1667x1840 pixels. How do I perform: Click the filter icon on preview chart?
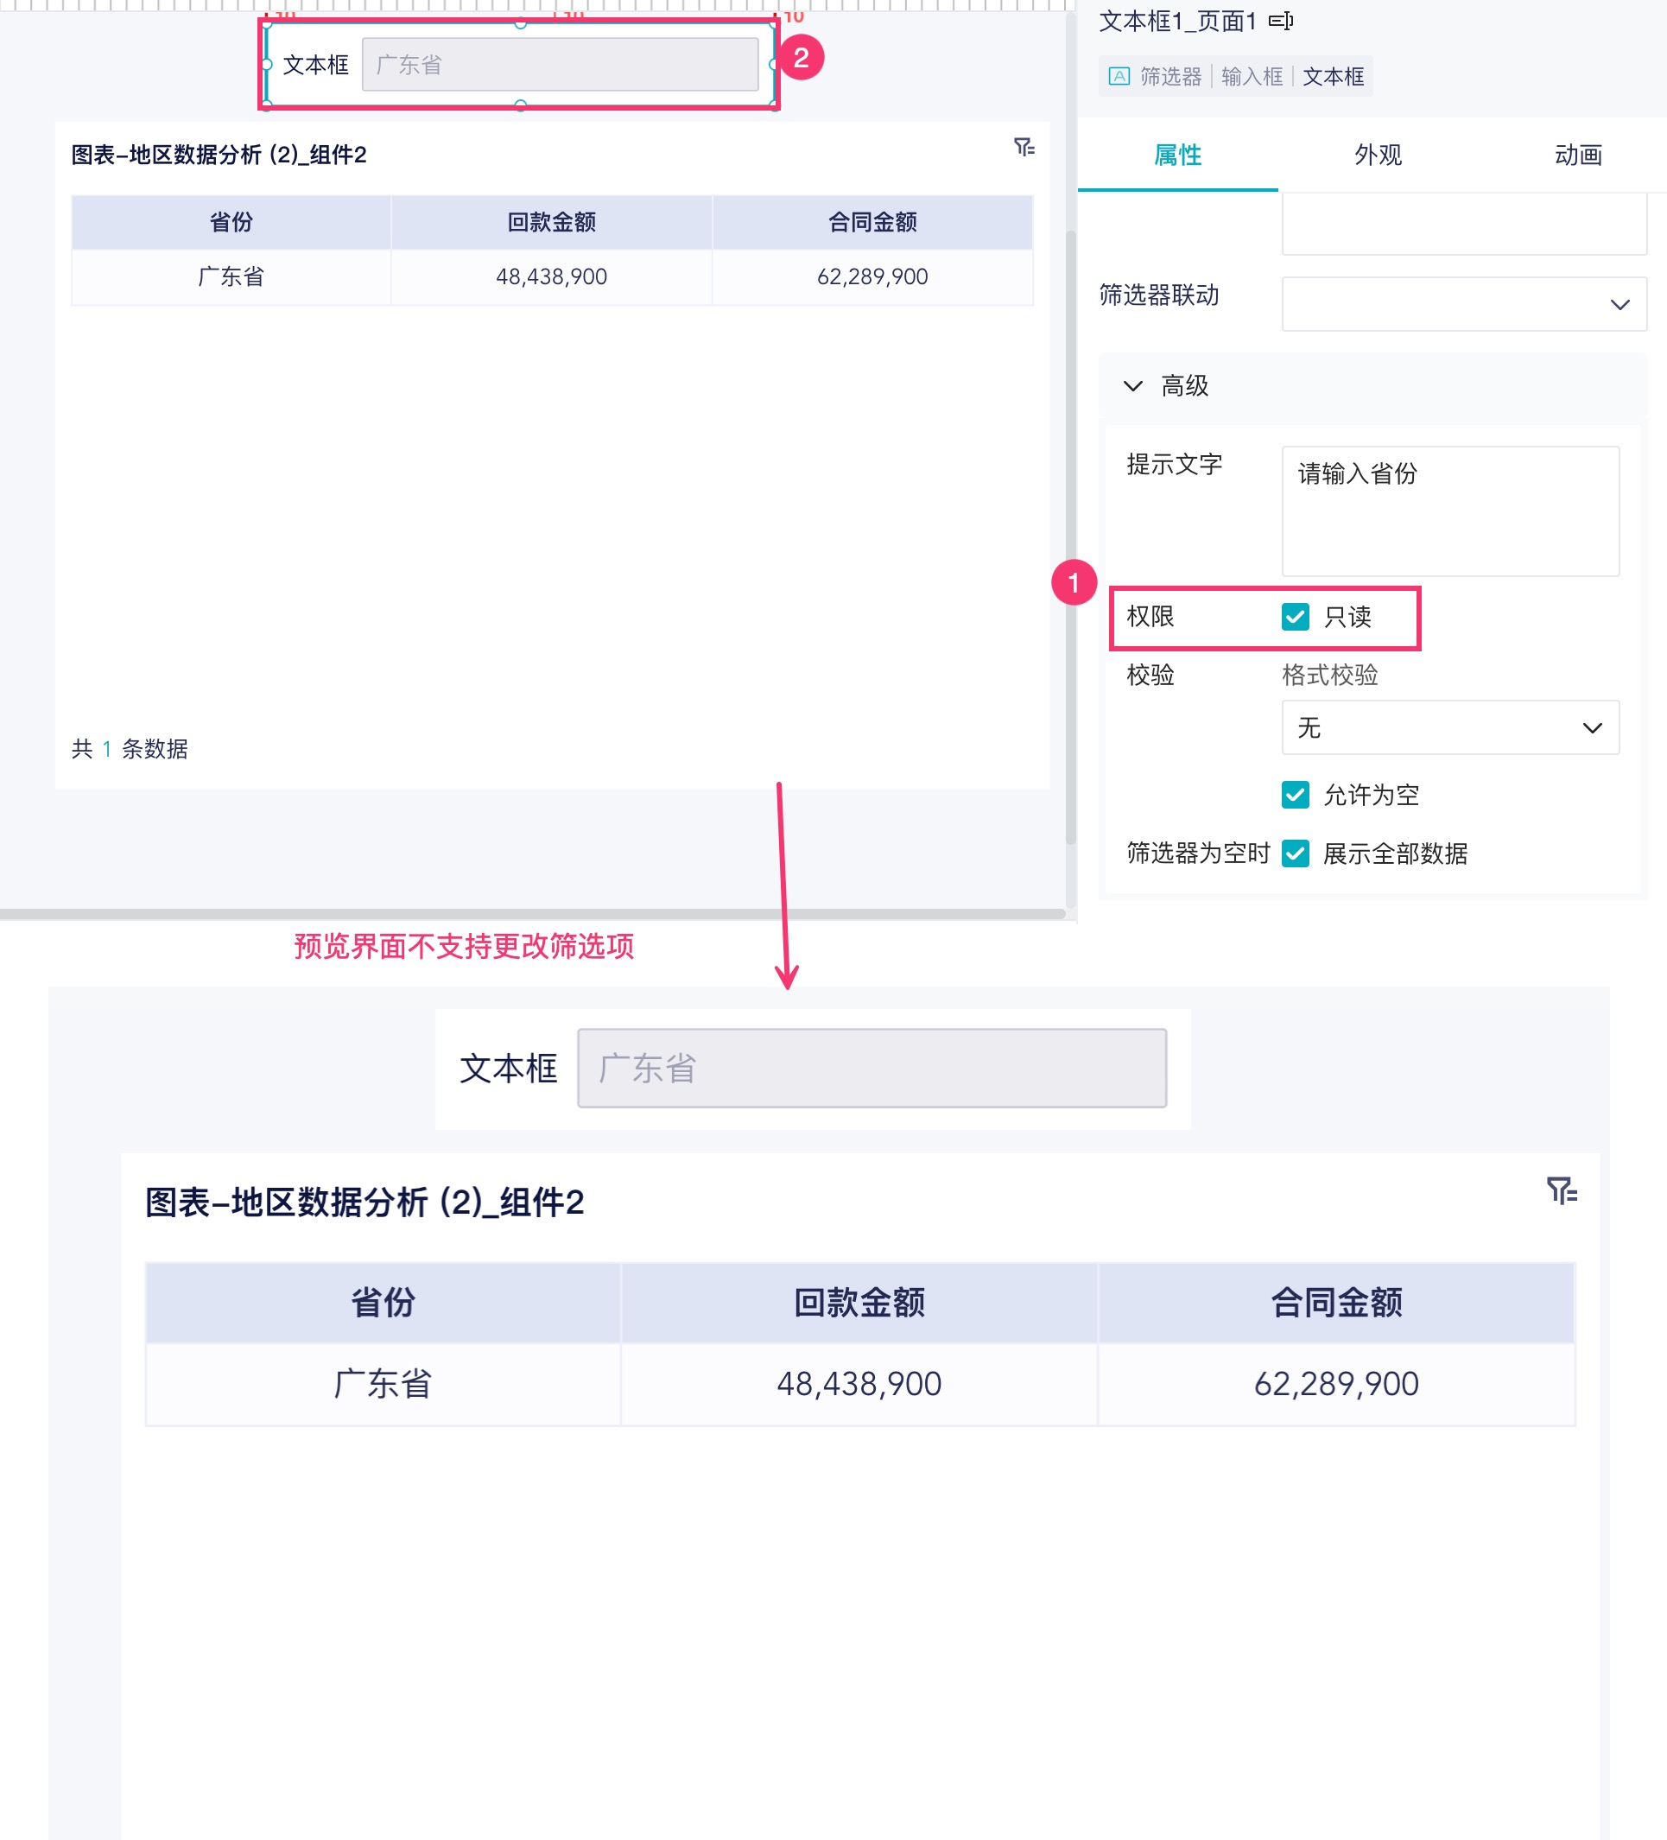[1561, 1190]
